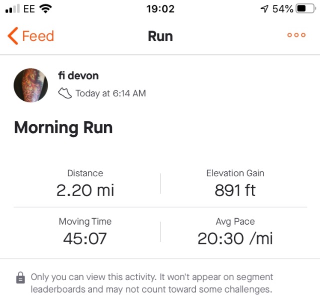Tap the Elevation Gain 891 ft stat

coord(235,183)
